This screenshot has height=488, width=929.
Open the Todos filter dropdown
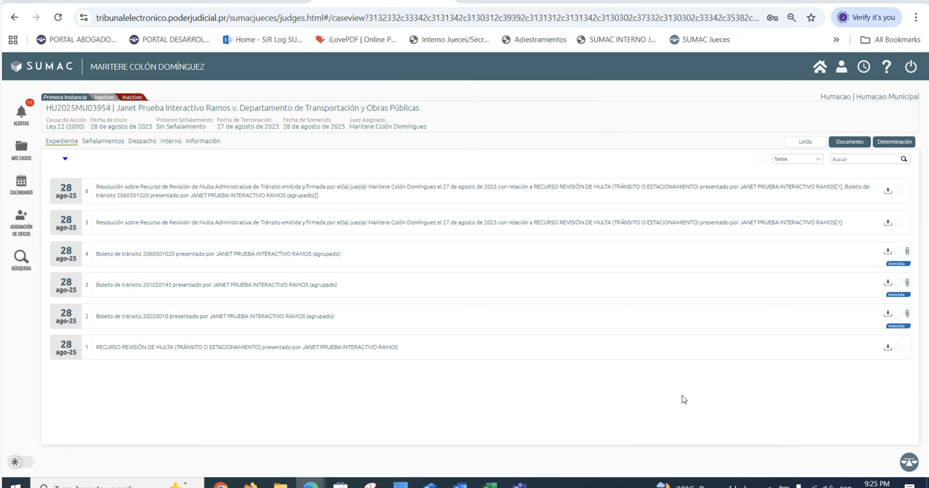(797, 159)
